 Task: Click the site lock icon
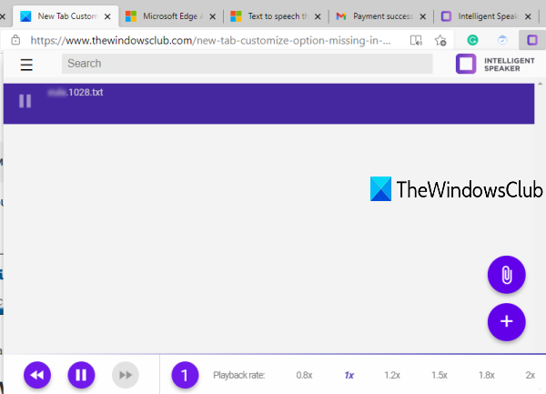[x=15, y=40]
